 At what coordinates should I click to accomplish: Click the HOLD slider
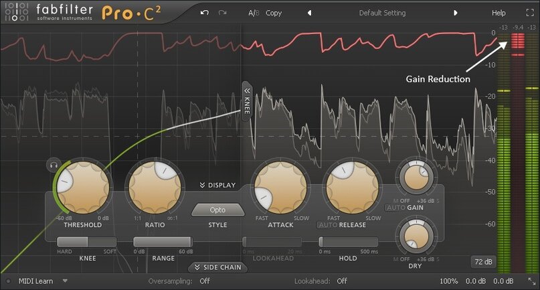click(x=348, y=241)
